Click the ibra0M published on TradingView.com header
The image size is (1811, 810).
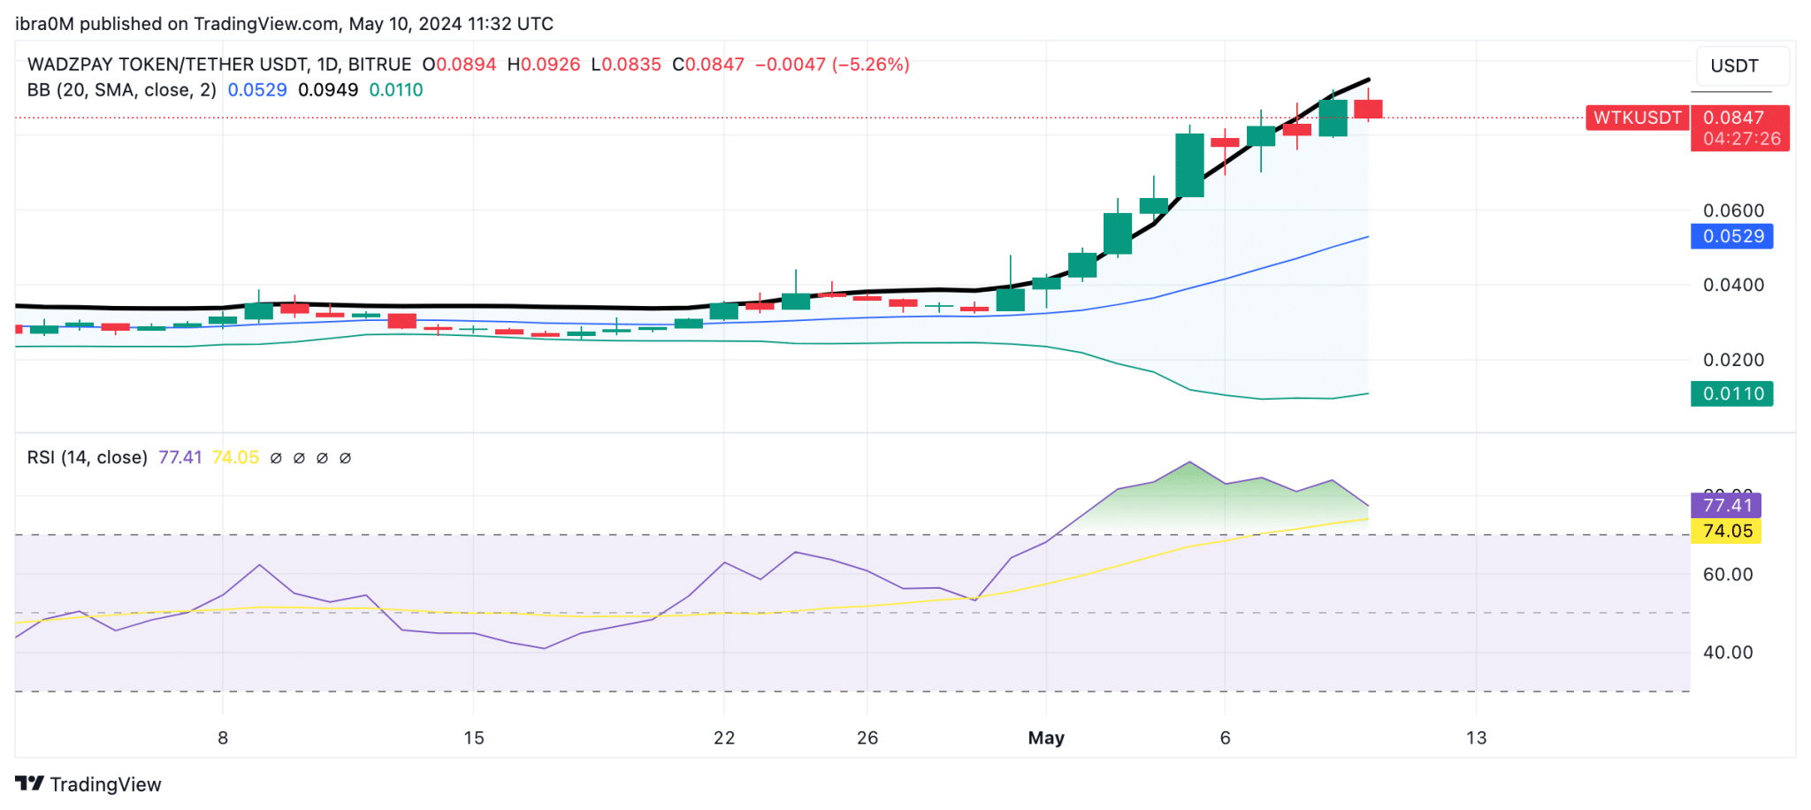(x=284, y=24)
